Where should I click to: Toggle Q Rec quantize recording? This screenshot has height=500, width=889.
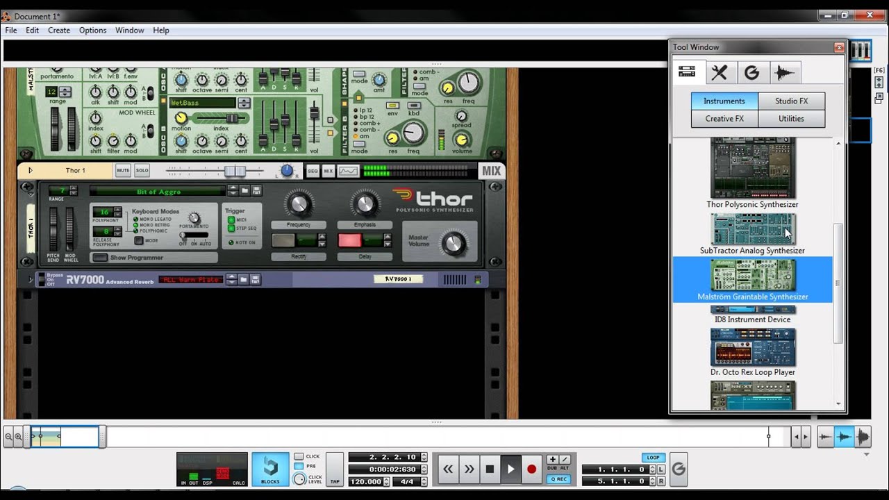[x=558, y=478]
